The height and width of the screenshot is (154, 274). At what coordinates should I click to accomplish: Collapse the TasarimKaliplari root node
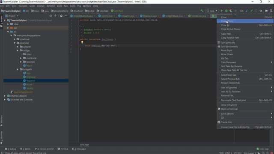pyautogui.click(x=5, y=20)
